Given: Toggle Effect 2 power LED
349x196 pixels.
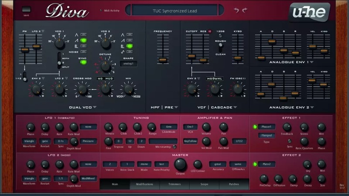Looking at the screenshot, I should click(x=255, y=164).
